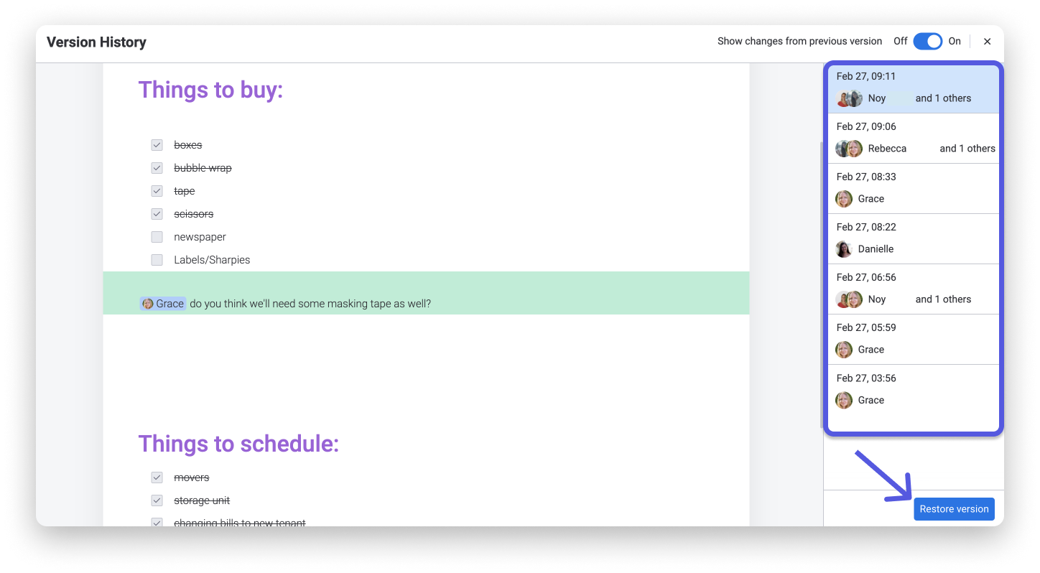
Task: Select the Feb 27, 09:06 version by Rebecca
Action: pos(913,139)
